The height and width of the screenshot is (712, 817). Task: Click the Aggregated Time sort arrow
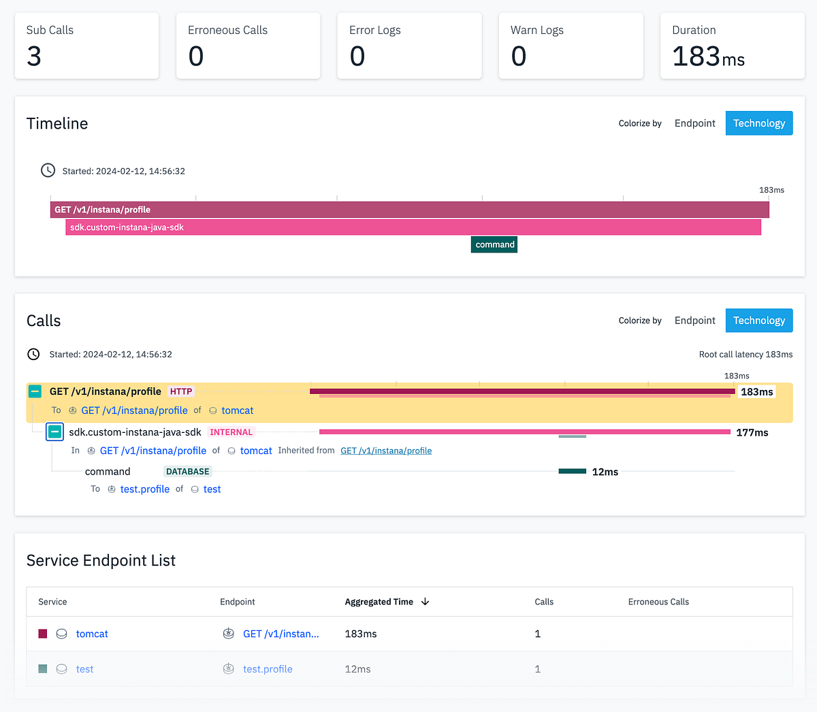tap(425, 602)
